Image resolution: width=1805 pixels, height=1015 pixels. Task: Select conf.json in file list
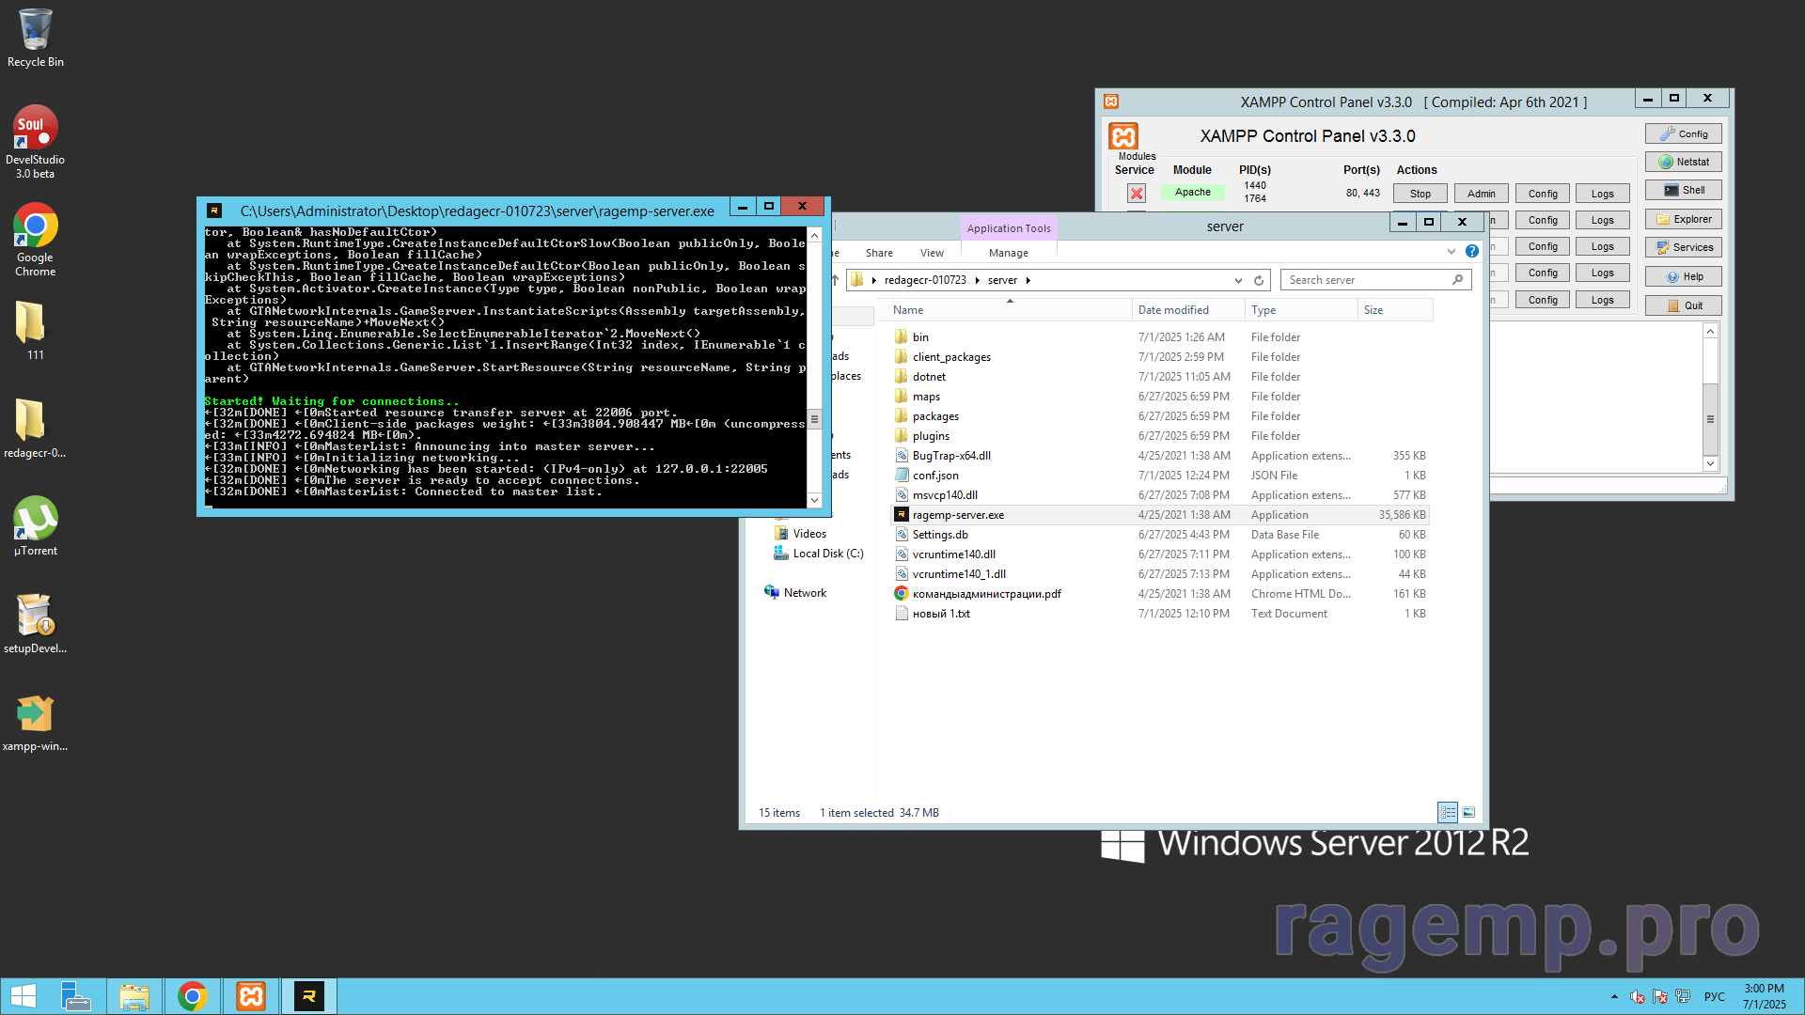click(1159, 476)
